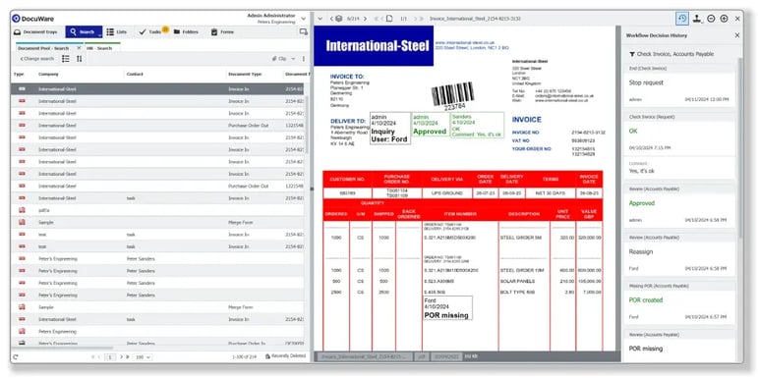Click the panel splitter handle between list and viewer

pyautogui.click(x=312, y=189)
